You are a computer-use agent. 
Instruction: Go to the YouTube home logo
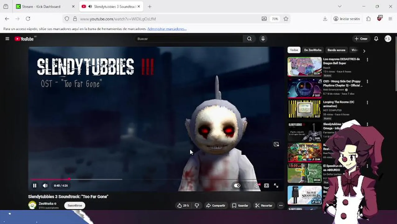coord(24,39)
